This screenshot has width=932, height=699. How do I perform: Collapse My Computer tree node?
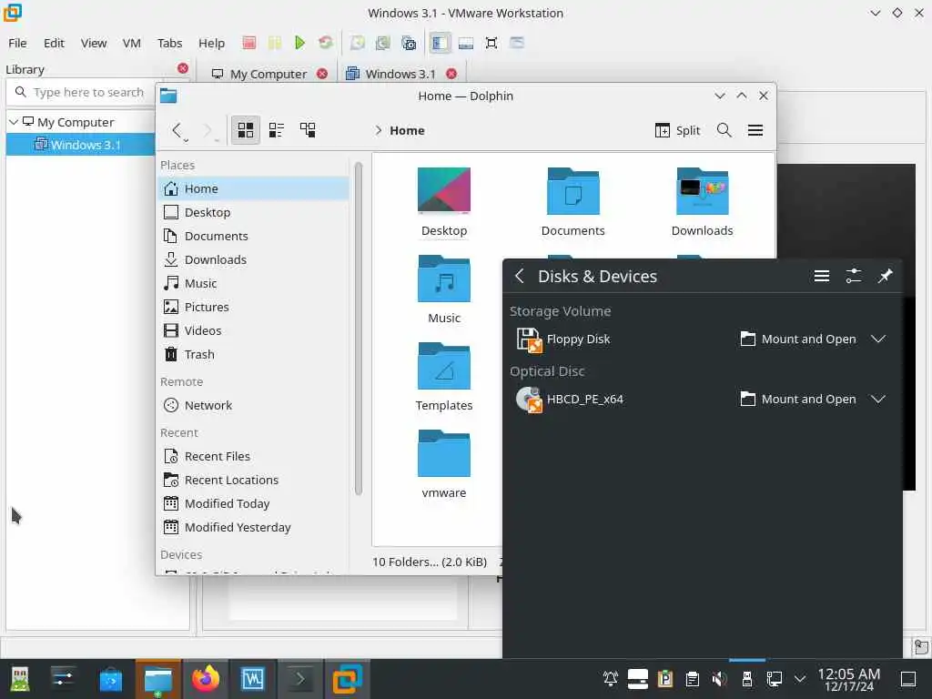point(14,122)
